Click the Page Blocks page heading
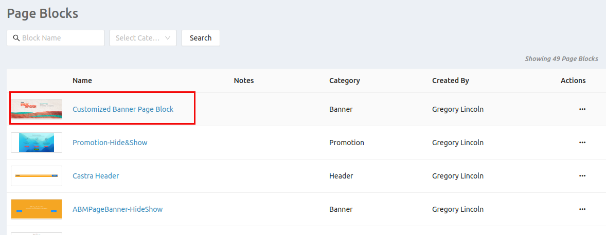The height and width of the screenshot is (239, 606). click(x=43, y=13)
